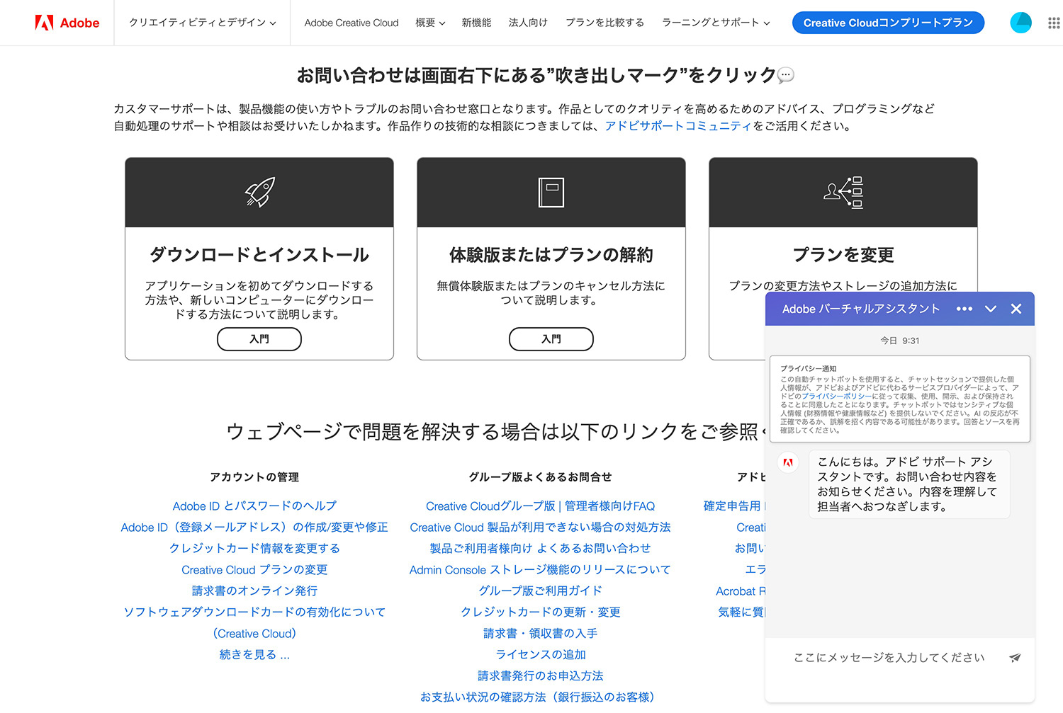Click the プライバシー通知 notice heading
Viewport: 1063px width, 713px height.
point(809,369)
